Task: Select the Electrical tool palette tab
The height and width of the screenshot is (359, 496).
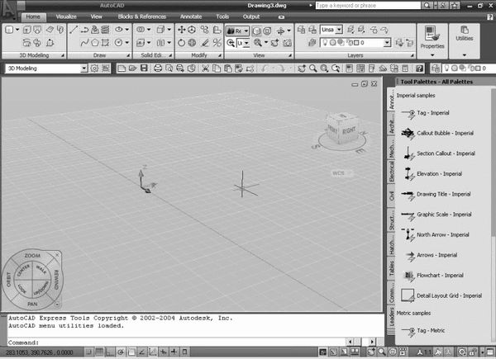Action: click(x=391, y=171)
